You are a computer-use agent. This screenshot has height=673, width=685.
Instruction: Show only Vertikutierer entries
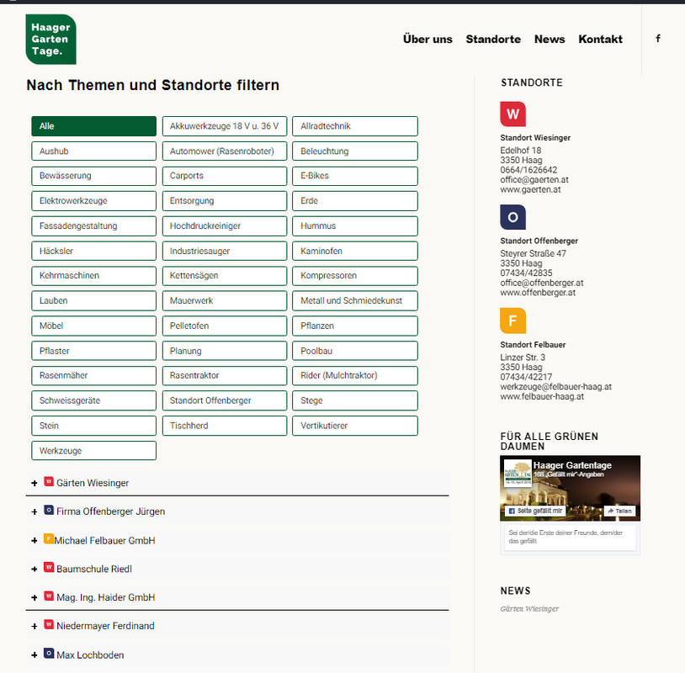click(355, 426)
